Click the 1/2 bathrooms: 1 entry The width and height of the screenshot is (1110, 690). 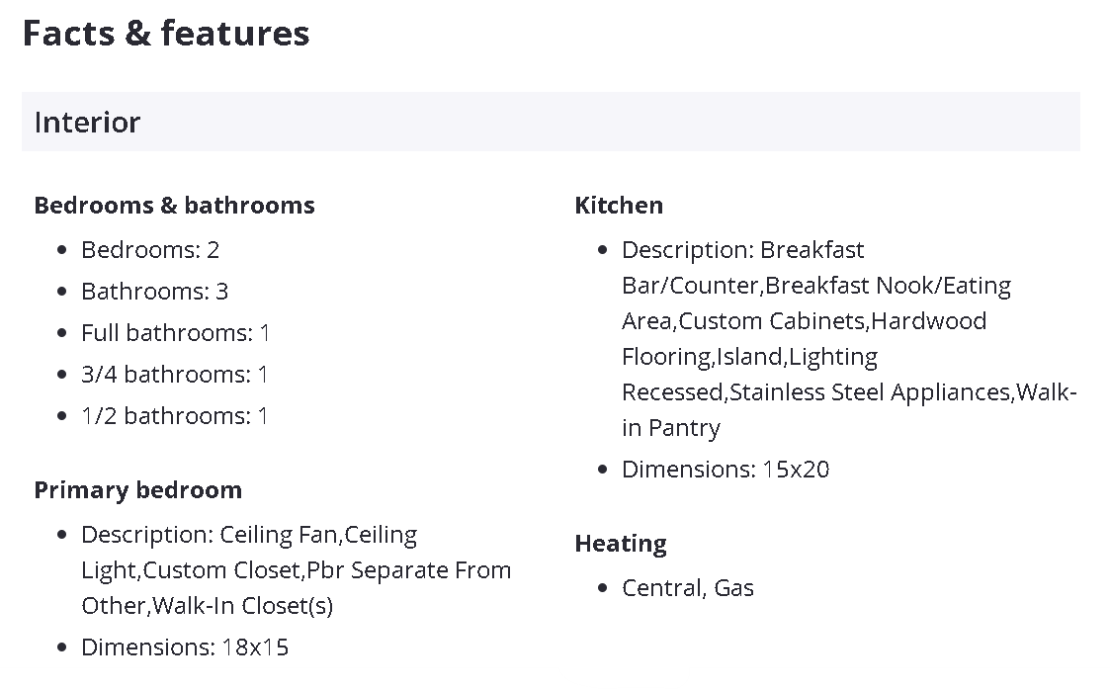[x=174, y=415]
